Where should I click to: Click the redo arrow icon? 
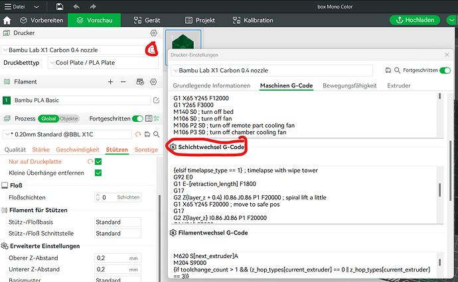click(92, 7)
